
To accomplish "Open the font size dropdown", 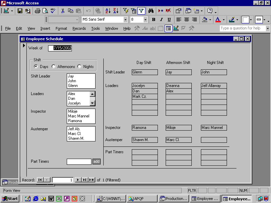I will [x=145, y=20].
